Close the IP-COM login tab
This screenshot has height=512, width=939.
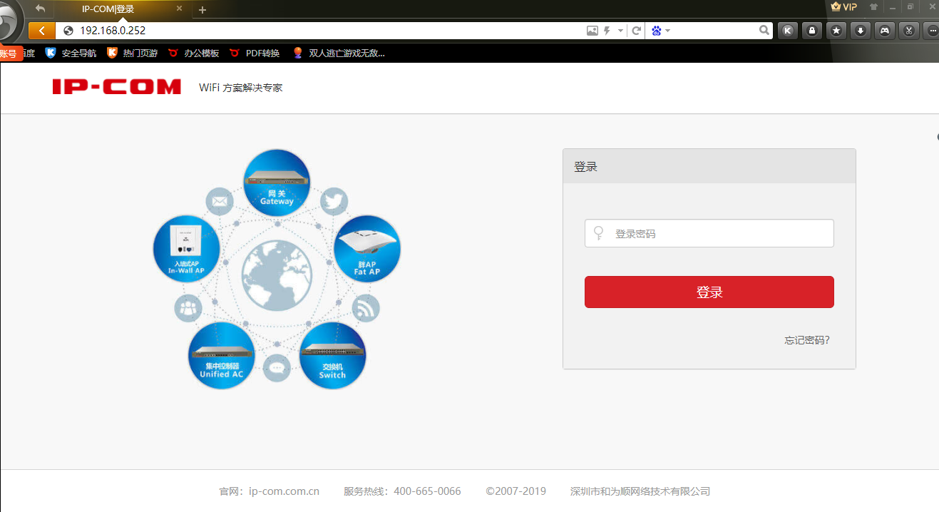coord(179,9)
